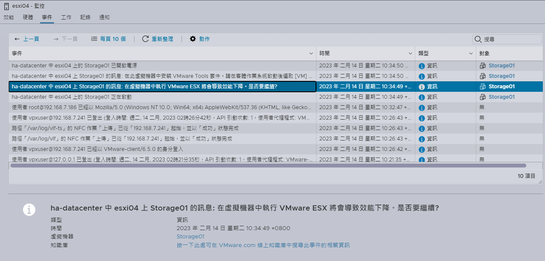The height and width of the screenshot is (261, 545).
Task: Switch to the 通知 tab
Action: pos(104,17)
